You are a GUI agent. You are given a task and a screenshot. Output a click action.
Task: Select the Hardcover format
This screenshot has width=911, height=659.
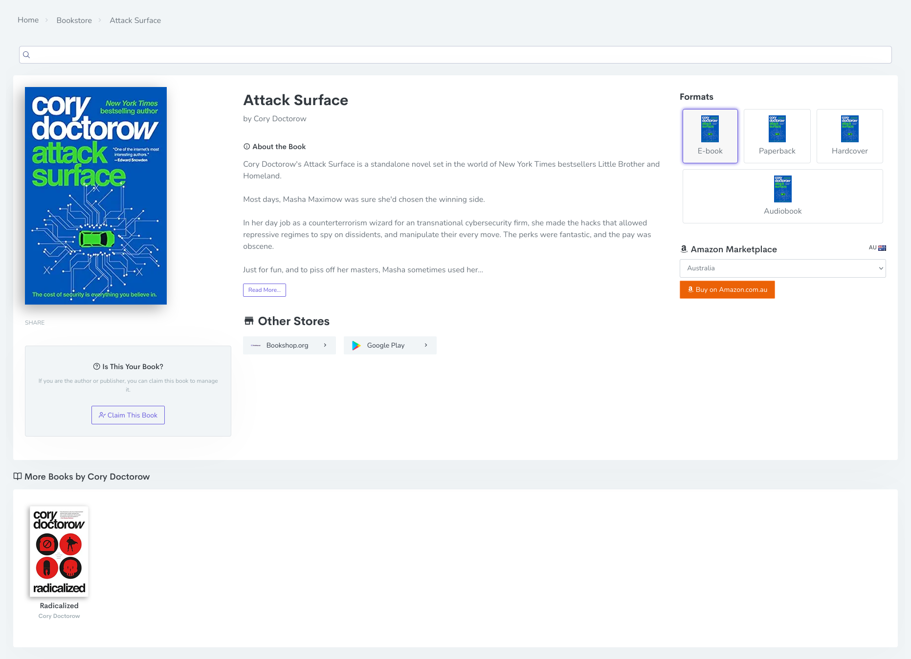click(x=849, y=136)
